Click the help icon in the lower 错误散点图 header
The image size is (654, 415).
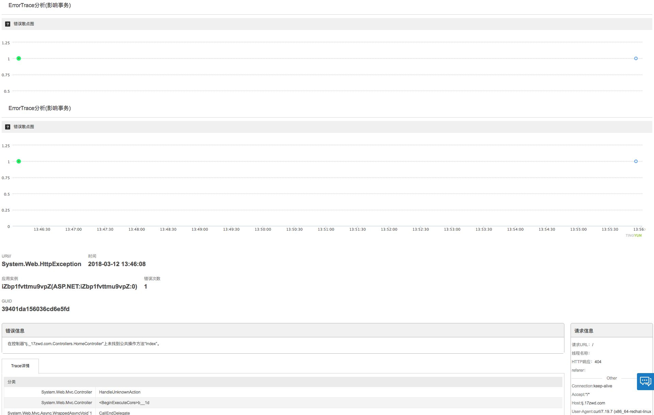(7, 127)
